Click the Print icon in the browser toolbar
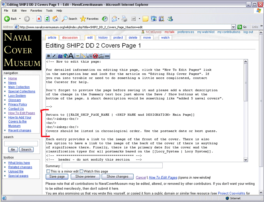The image size is (264, 202). click(x=124, y=19)
